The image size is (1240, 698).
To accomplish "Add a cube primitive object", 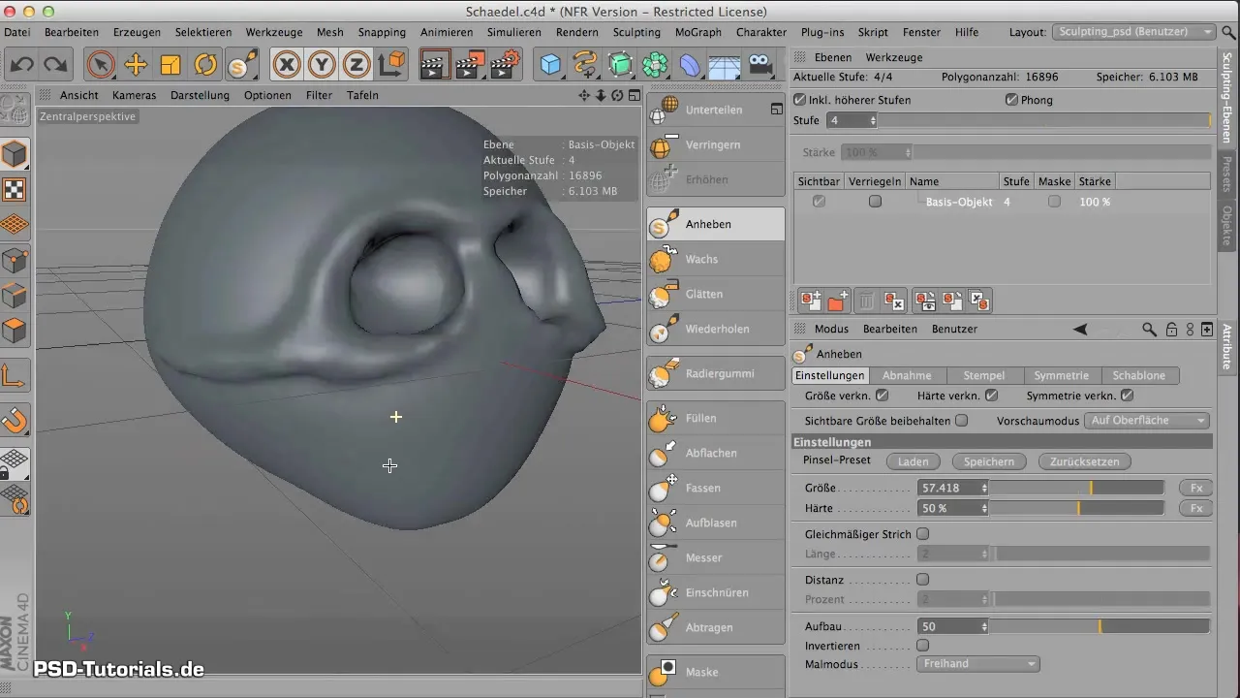I will pyautogui.click(x=550, y=65).
